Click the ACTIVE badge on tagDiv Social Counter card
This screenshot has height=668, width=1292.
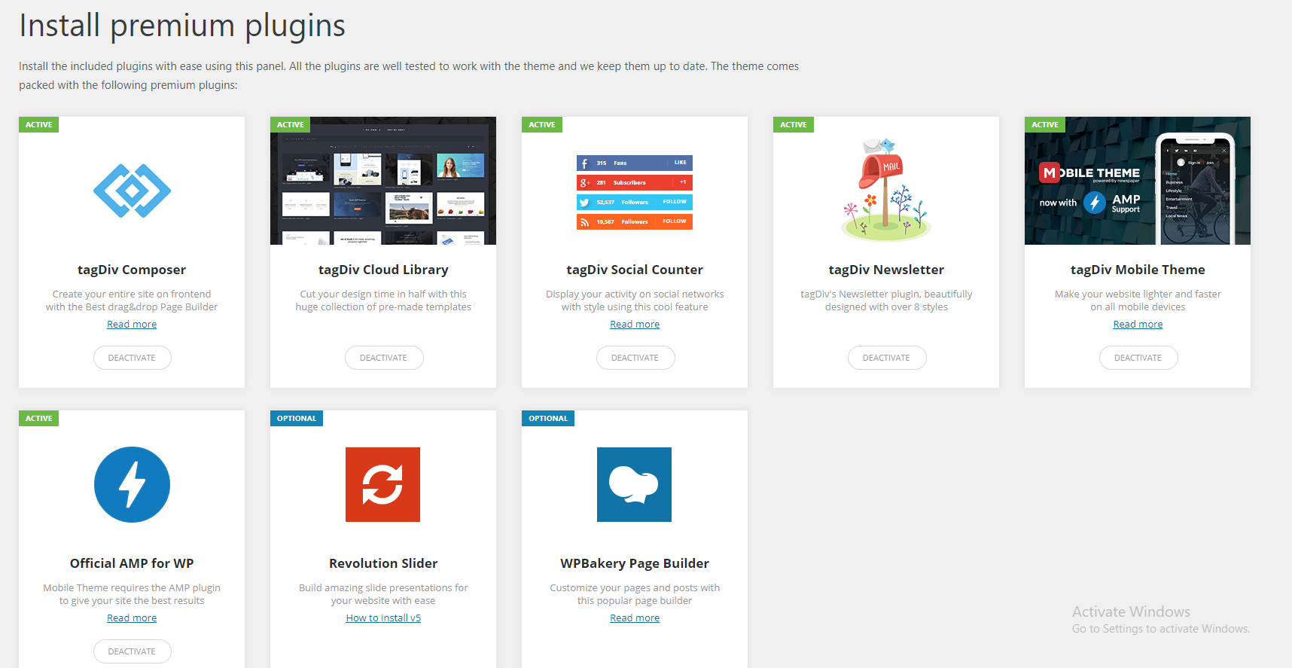[542, 125]
